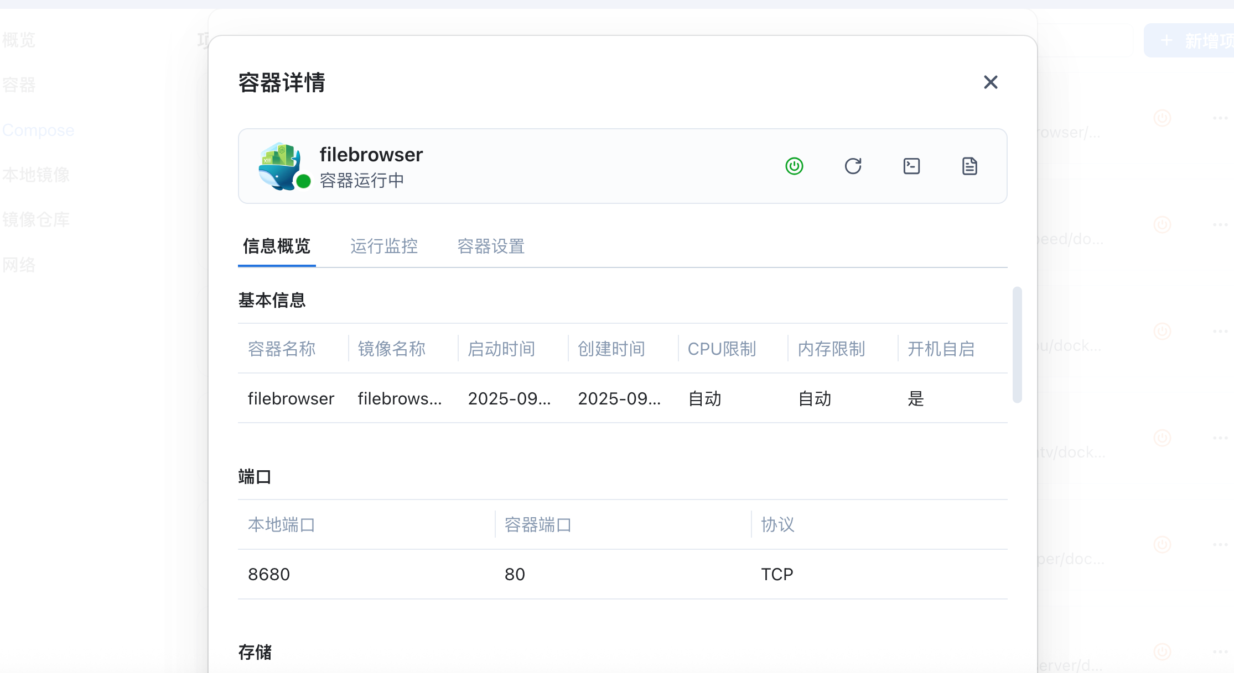Click the 容器名称 column header
Viewport: 1234px width, 673px height.
tap(282, 349)
